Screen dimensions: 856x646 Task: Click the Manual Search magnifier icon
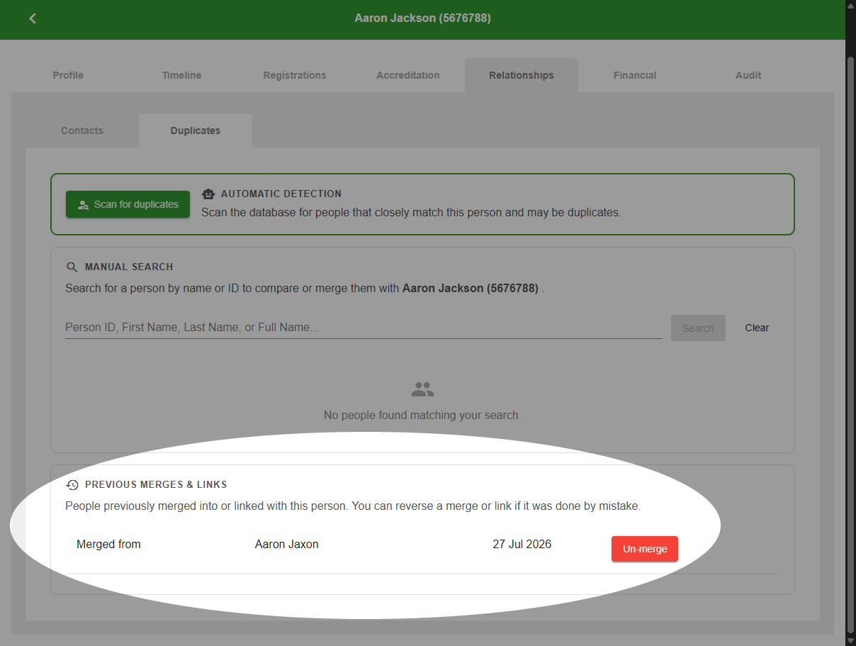click(x=72, y=267)
